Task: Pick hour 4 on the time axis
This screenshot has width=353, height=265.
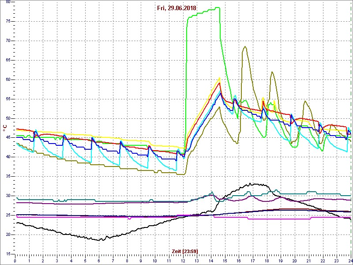Action: (71, 261)
